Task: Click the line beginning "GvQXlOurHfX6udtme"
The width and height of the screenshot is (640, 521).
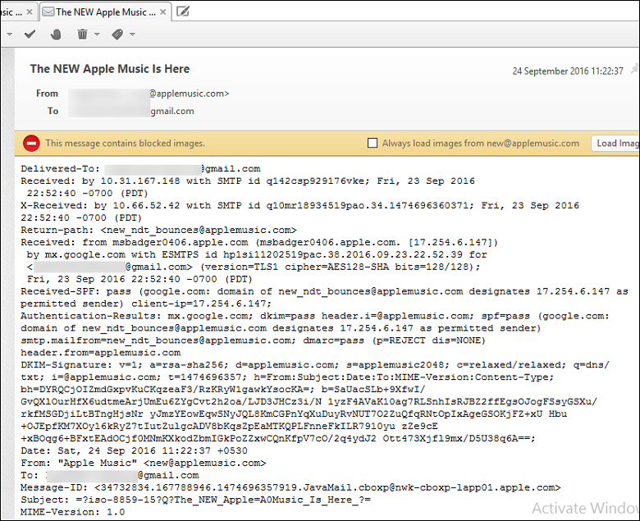Action: (309, 401)
